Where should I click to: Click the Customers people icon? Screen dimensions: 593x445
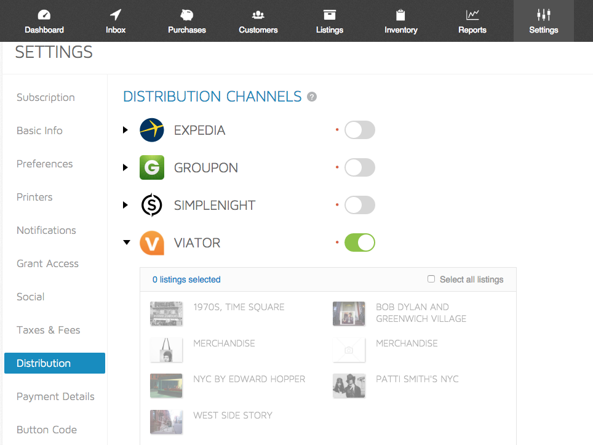click(258, 15)
